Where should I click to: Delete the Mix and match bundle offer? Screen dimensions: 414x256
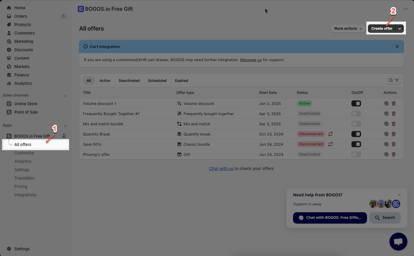(x=394, y=124)
